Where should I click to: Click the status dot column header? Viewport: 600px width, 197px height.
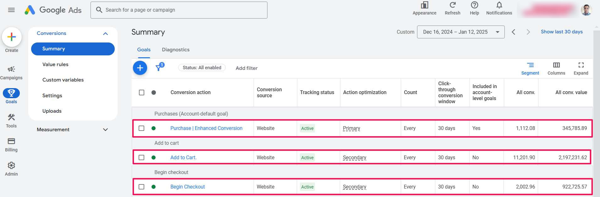154,93
